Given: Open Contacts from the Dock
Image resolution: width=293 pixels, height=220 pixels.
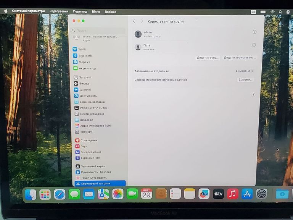Looking at the screenshot, I should coord(161,194).
